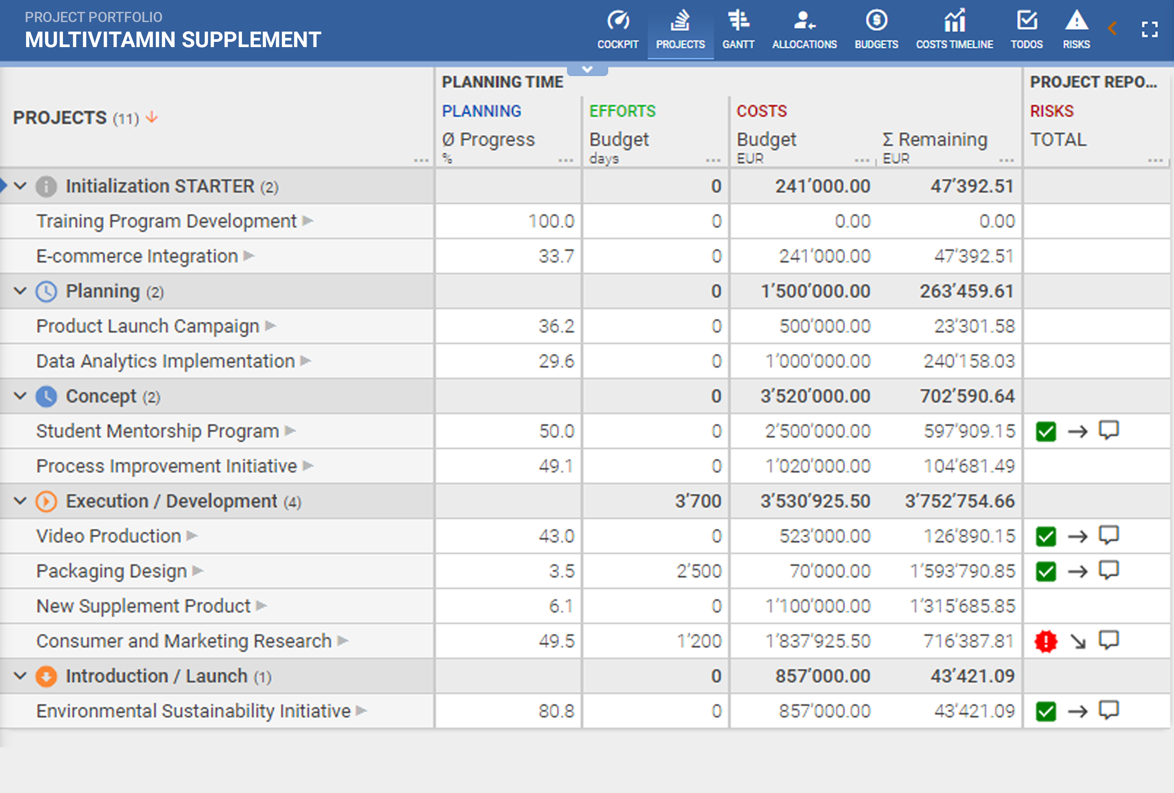The height and width of the screenshot is (793, 1174).
Task: Click the sort arrow next to PROJECTS
Action: [x=152, y=118]
